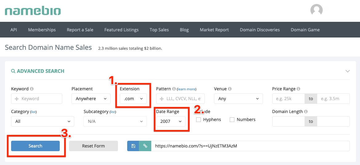Open Domain Game page
Screen dimensions: 360x165
point(305,30)
